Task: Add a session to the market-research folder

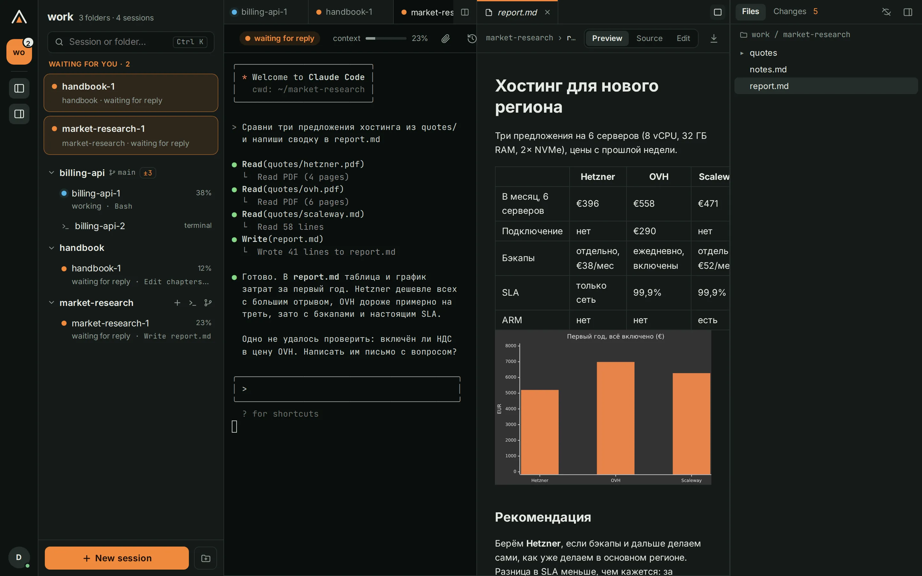Action: (177, 303)
